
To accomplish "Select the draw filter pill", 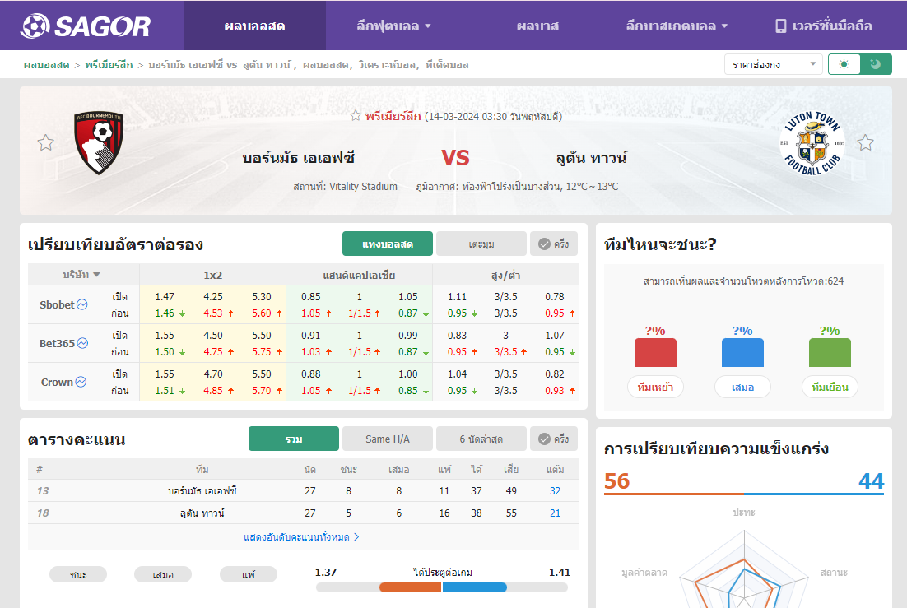I will pyautogui.click(x=163, y=574).
